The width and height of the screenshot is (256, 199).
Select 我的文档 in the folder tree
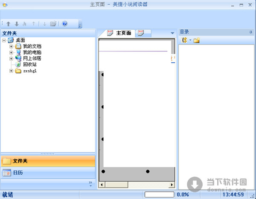[x=32, y=46]
